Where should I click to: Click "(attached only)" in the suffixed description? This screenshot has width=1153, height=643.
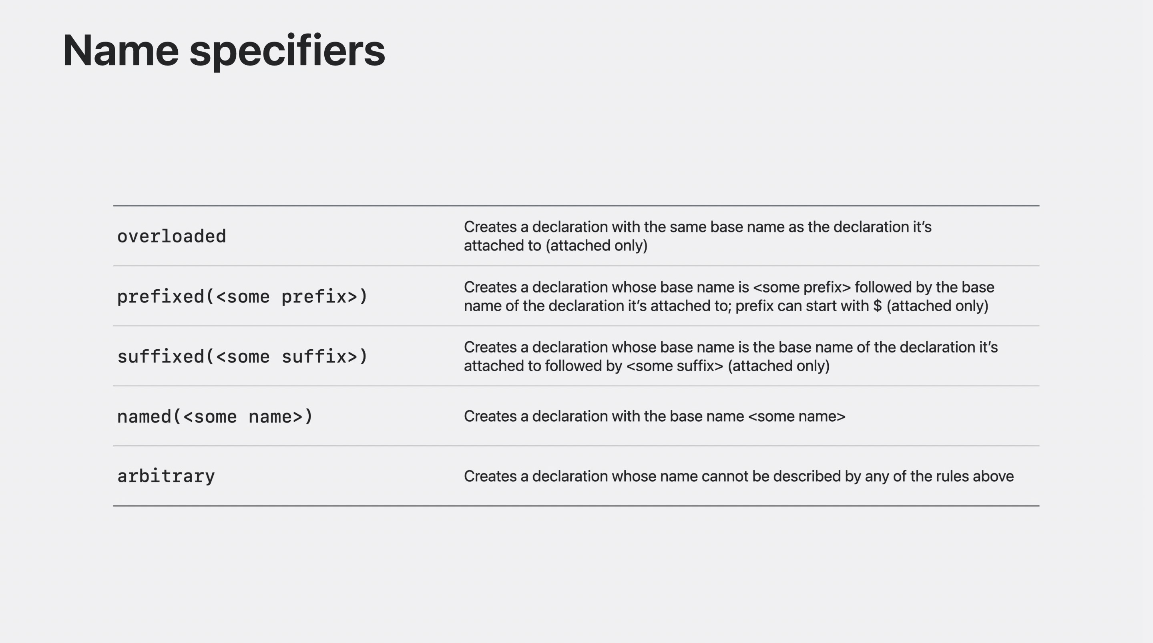(x=779, y=366)
